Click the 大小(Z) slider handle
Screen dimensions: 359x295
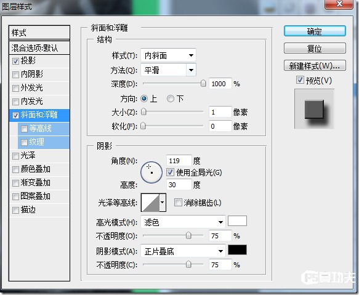[143, 112]
